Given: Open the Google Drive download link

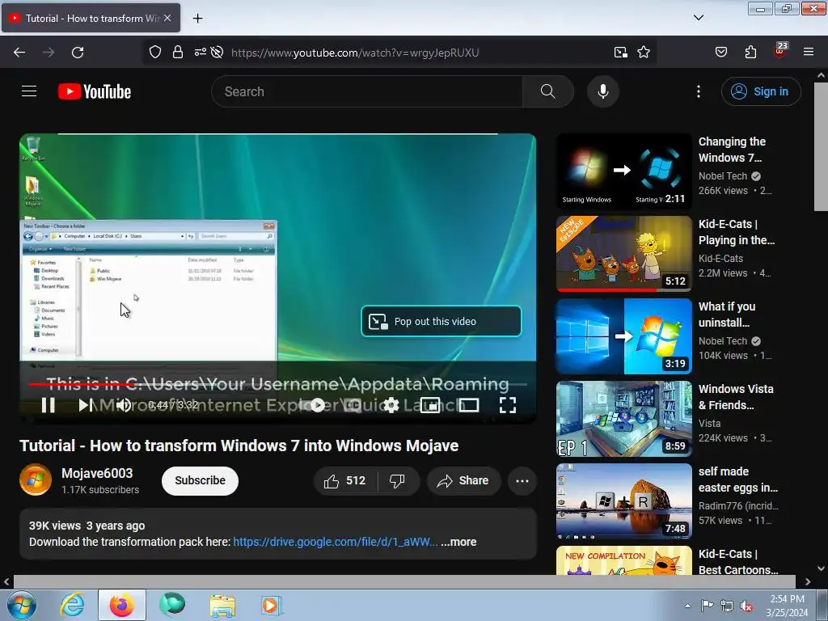Looking at the screenshot, I should [x=336, y=542].
